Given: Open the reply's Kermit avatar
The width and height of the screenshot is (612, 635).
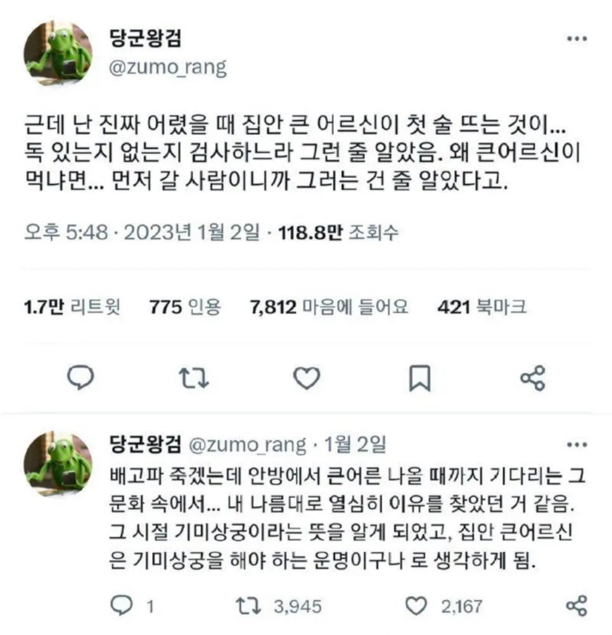Looking at the screenshot, I should (x=58, y=464).
